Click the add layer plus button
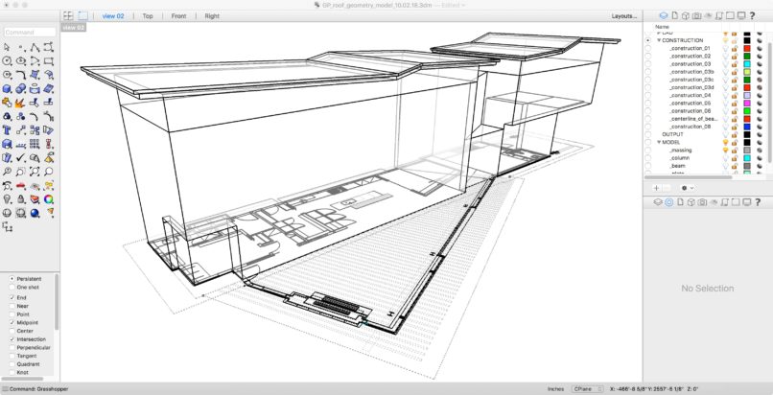Screen dimensions: 773x395 (657, 188)
